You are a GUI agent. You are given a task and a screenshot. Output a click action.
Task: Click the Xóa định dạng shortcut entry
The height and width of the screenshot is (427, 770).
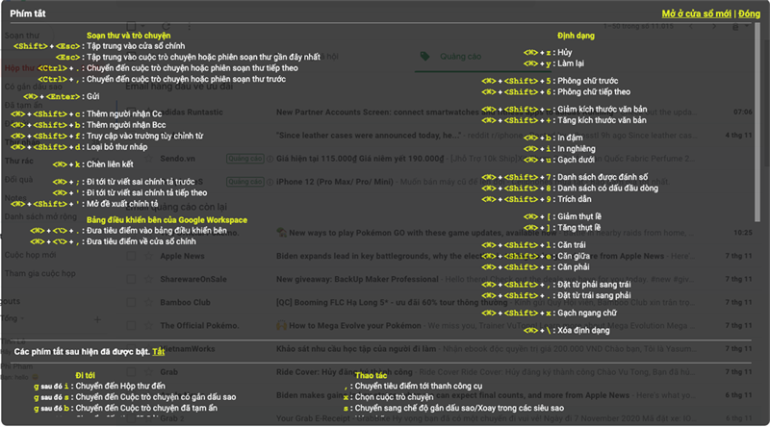(x=584, y=330)
